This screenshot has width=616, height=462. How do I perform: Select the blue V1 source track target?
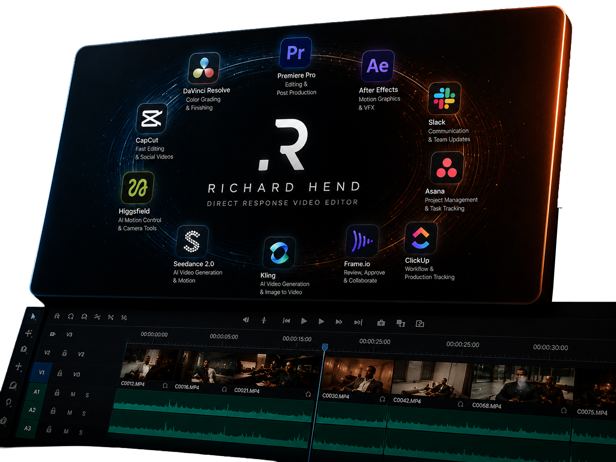click(x=41, y=372)
